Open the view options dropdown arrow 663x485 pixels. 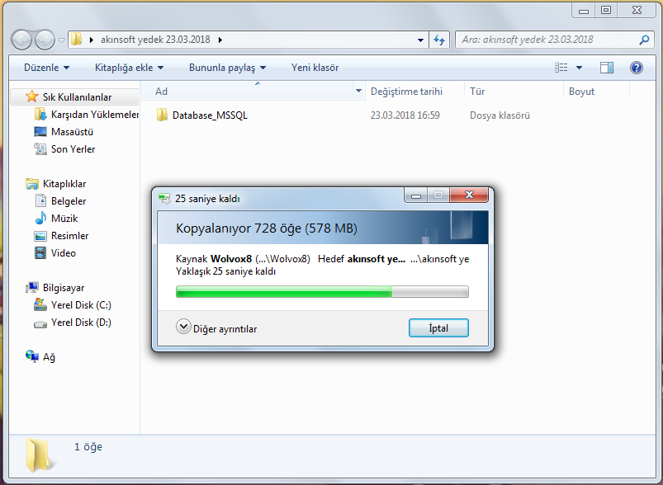pyautogui.click(x=580, y=68)
